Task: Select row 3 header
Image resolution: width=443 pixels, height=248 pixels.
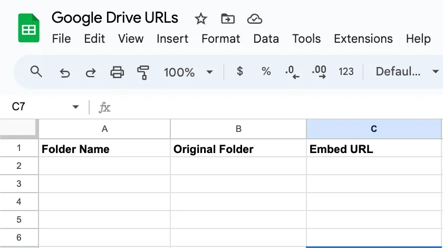Action: [19, 184]
